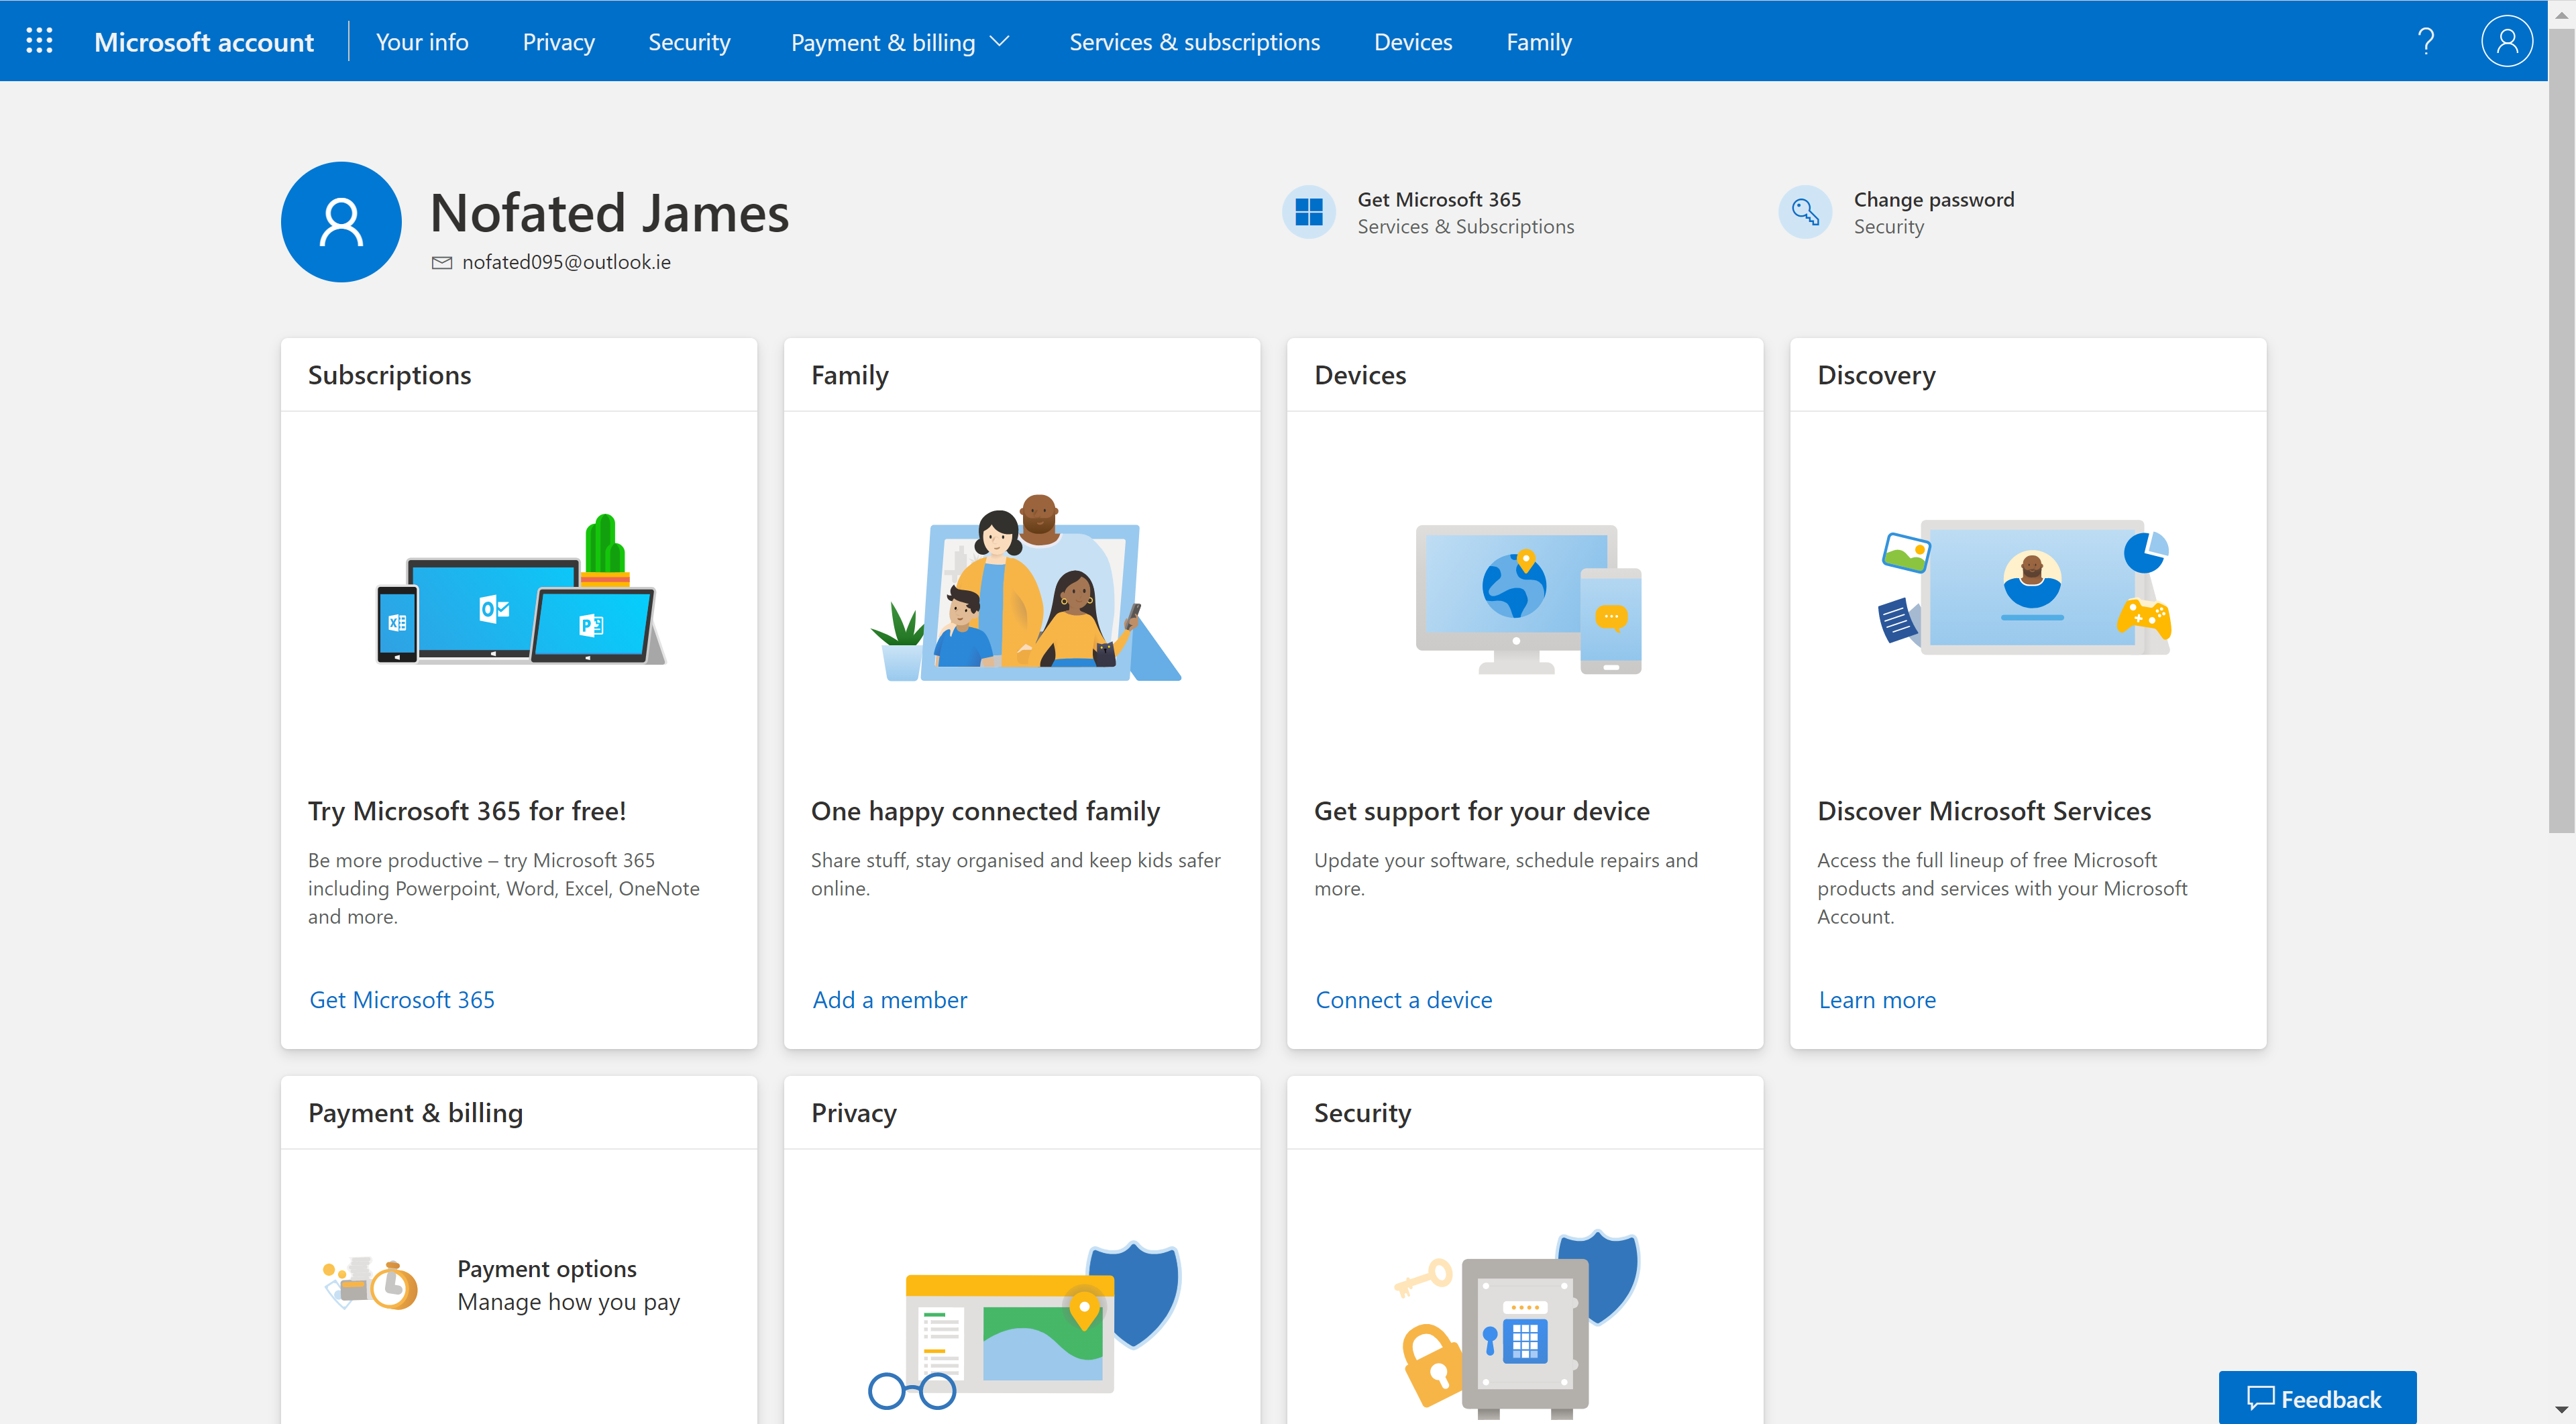This screenshot has height=1424, width=2576.
Task: Go to Devices in the top navigation
Action: click(1413, 42)
